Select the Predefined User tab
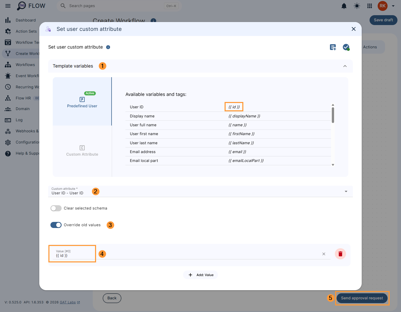Viewport: 401px width, 312px height. 82,101
